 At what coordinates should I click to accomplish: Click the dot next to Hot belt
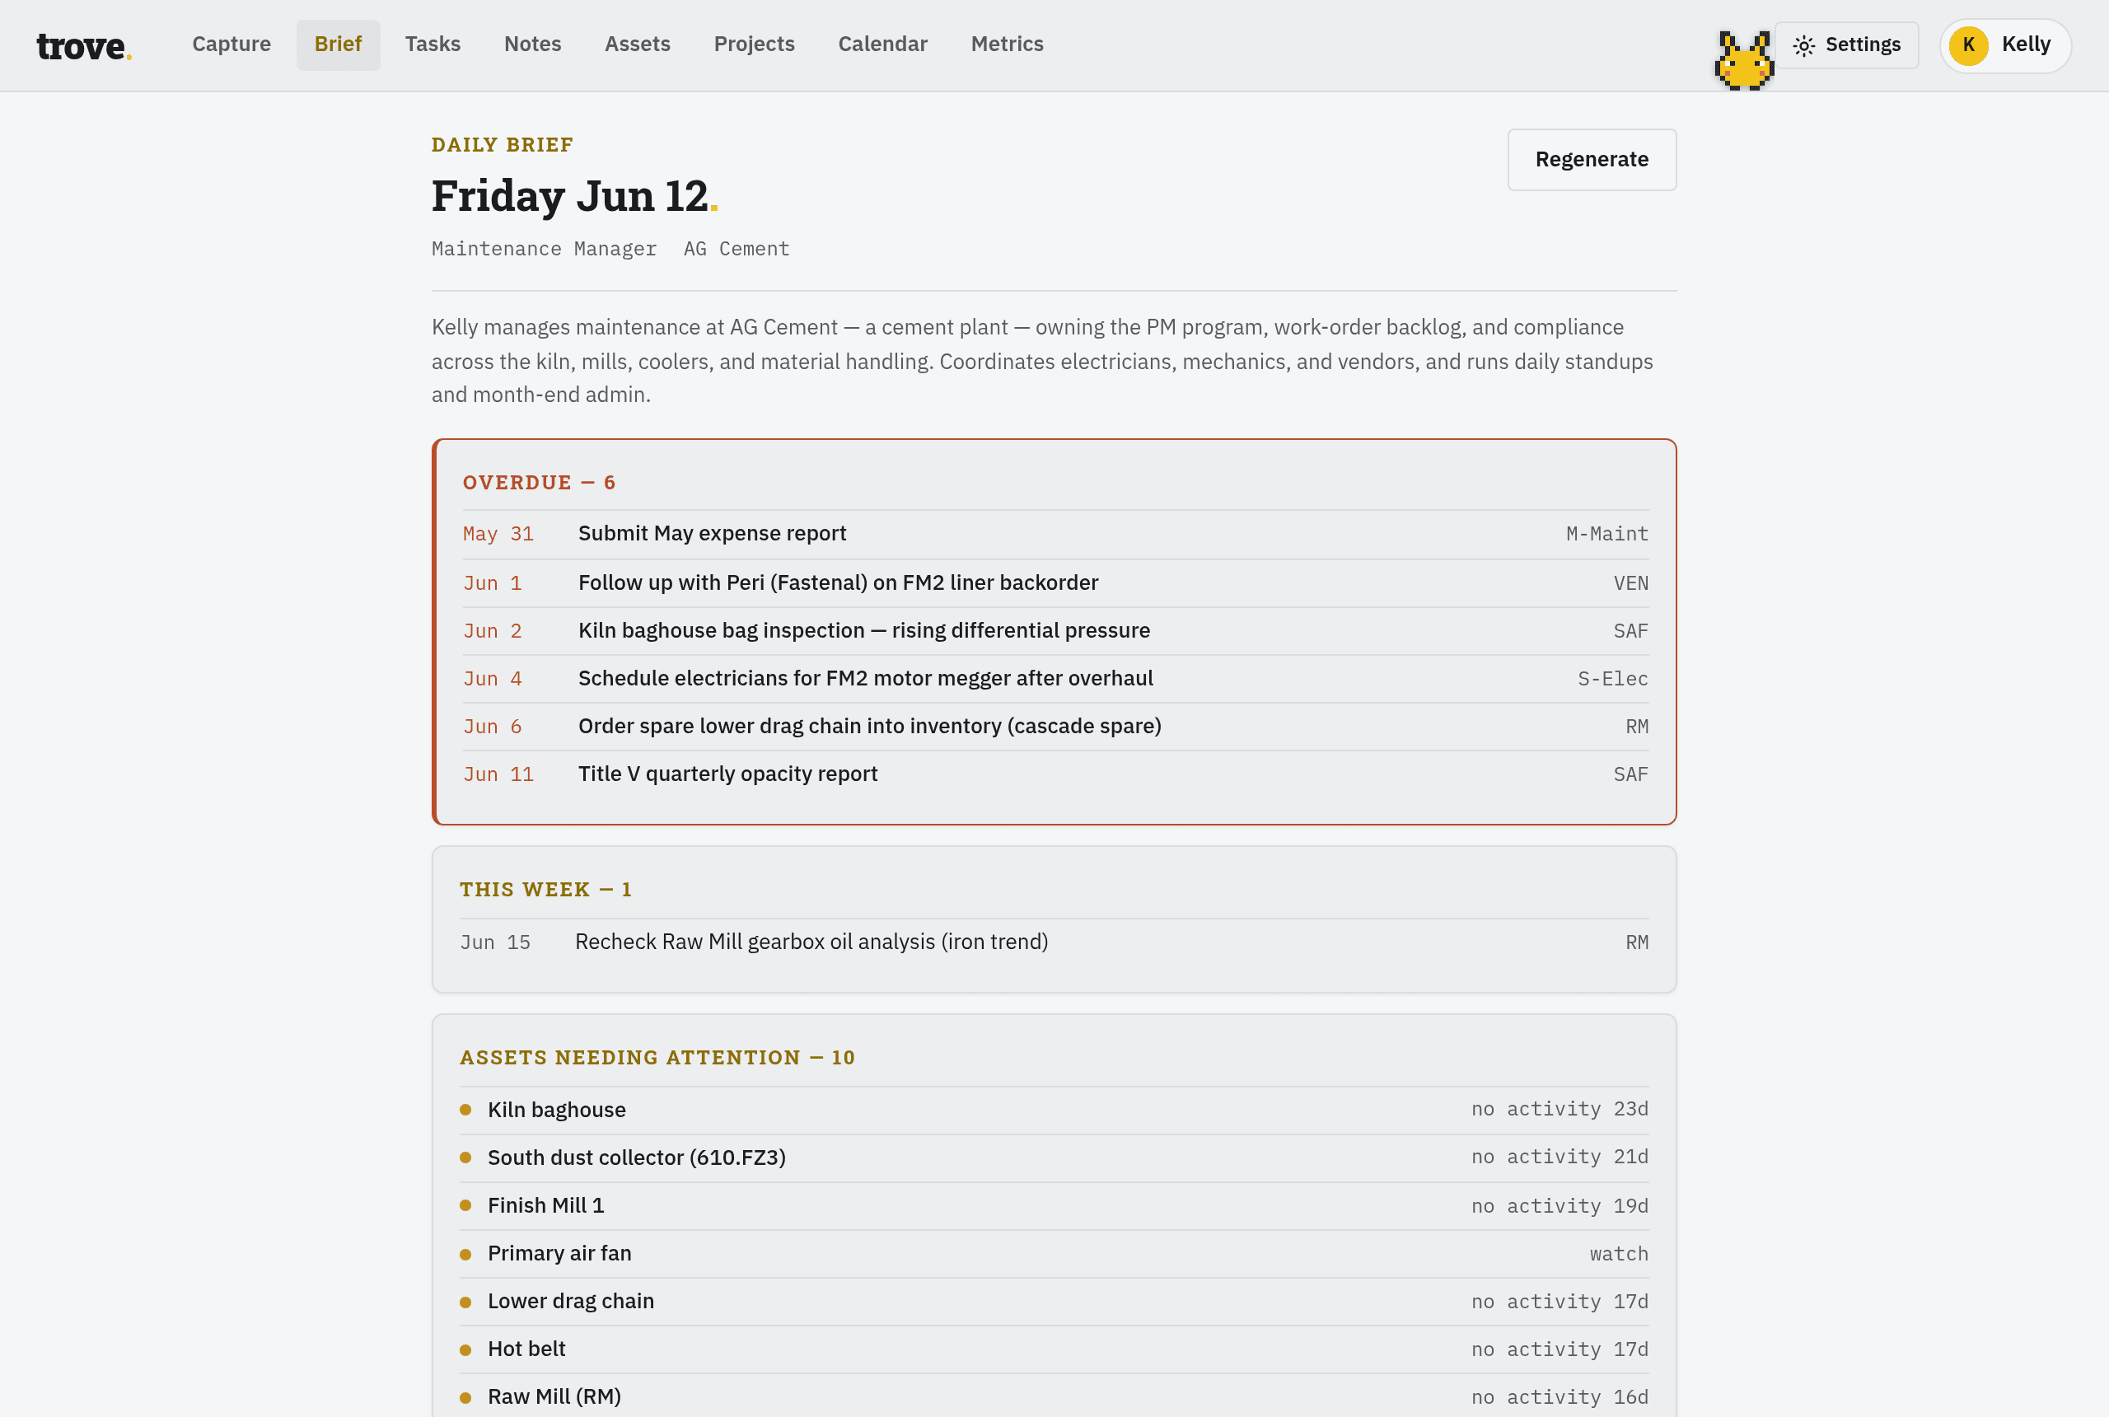click(x=465, y=1349)
